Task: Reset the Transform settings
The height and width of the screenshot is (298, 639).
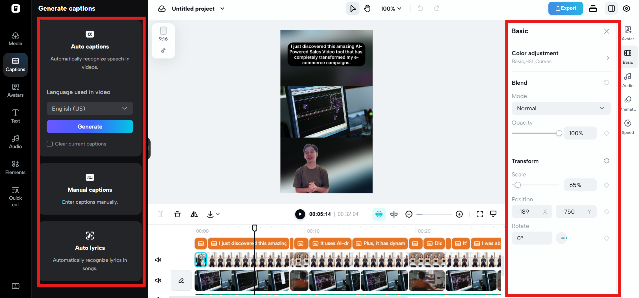Action: click(x=606, y=161)
